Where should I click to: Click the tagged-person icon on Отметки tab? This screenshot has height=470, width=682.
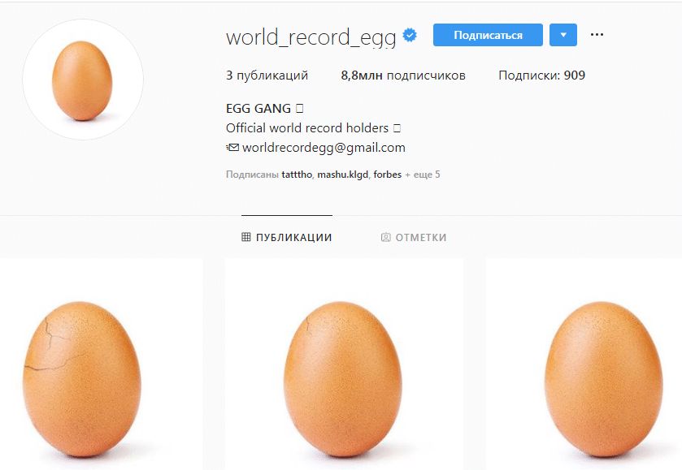(x=385, y=237)
